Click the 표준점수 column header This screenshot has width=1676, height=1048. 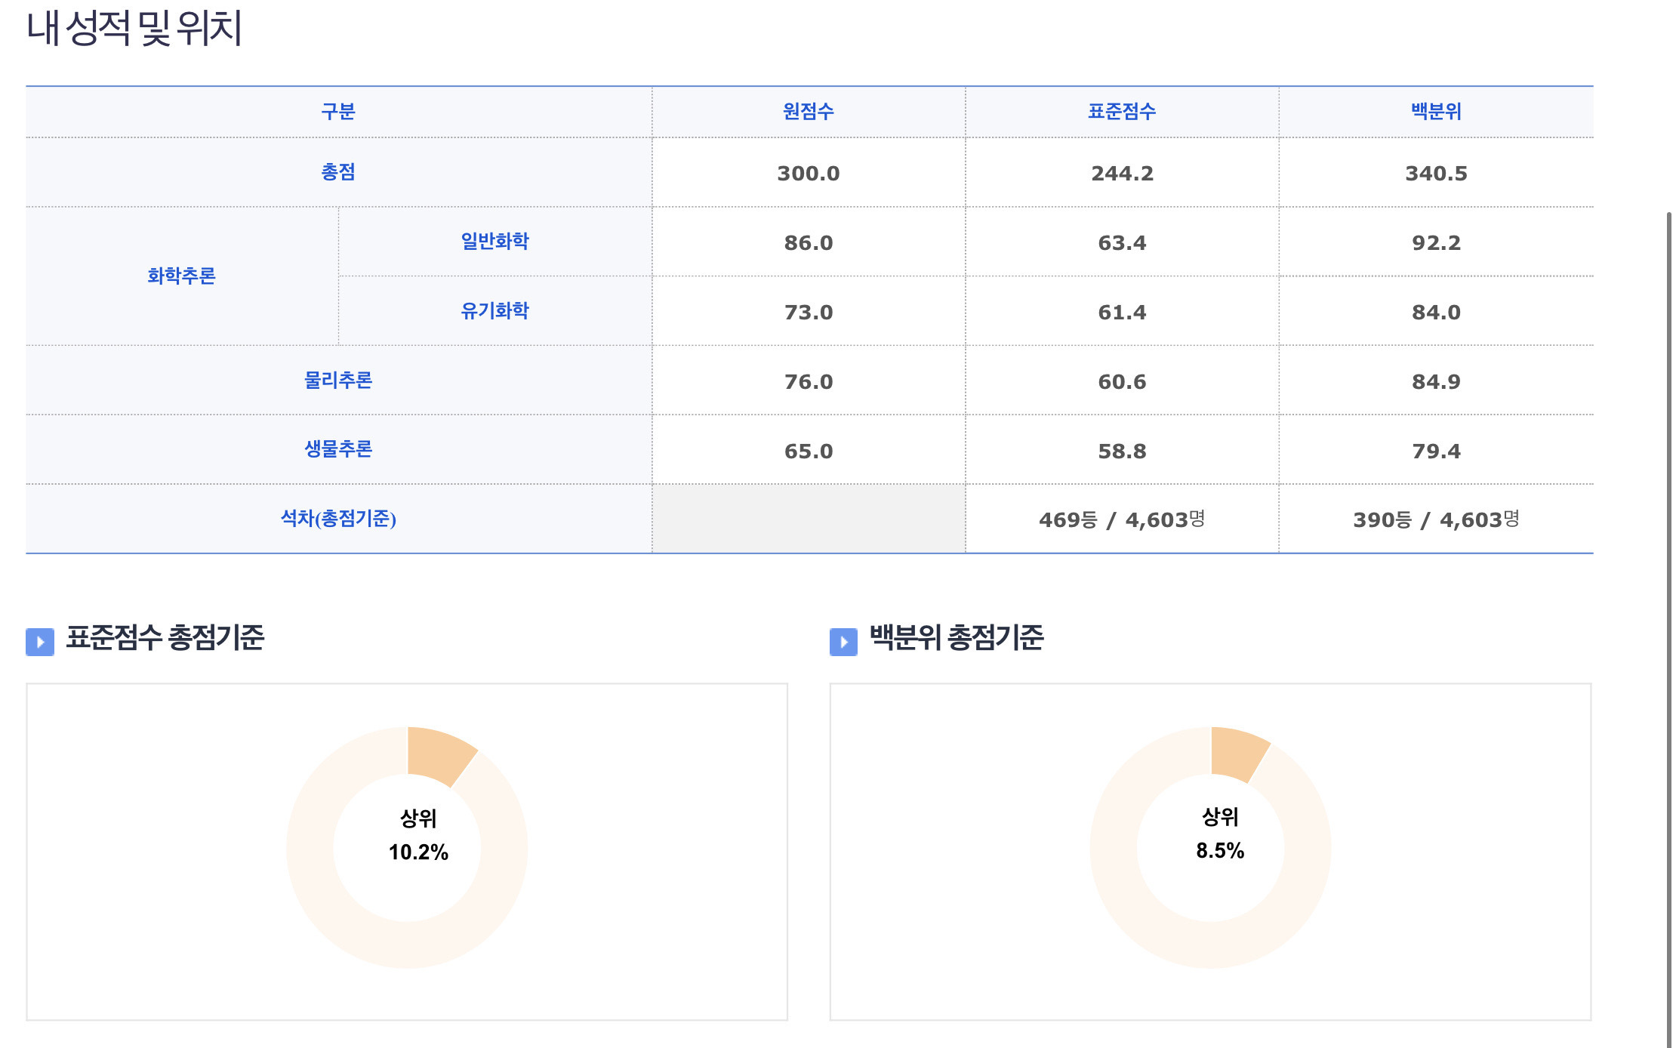[1122, 112]
